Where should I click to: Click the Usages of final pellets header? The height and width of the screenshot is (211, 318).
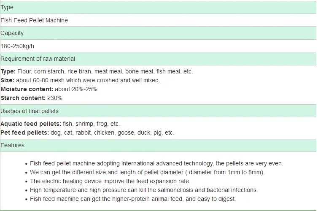158,111
